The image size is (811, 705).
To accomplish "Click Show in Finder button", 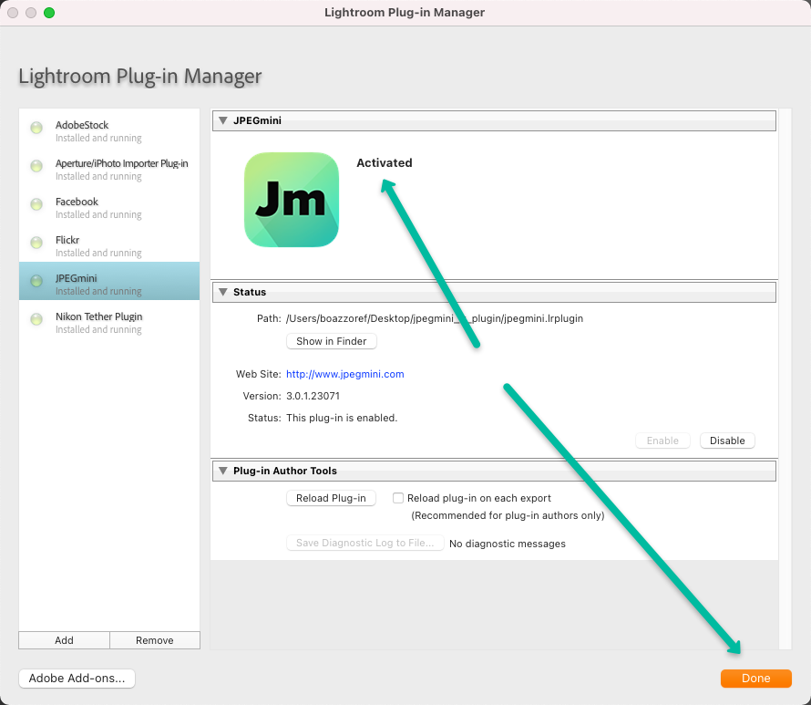I will tap(331, 341).
